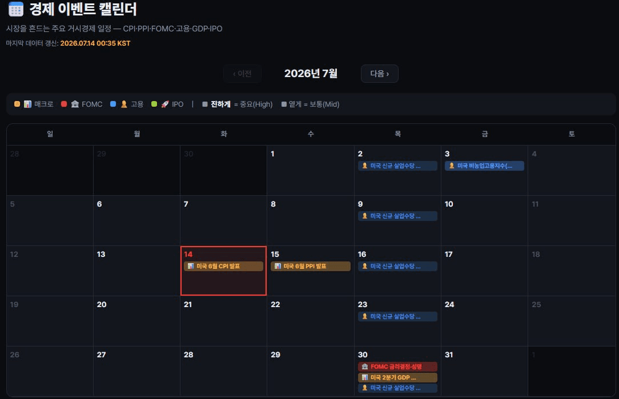The width and height of the screenshot is (619, 399).
Task: Open the July 30 미국 신규 실업수당 event
Action: pyautogui.click(x=397, y=388)
